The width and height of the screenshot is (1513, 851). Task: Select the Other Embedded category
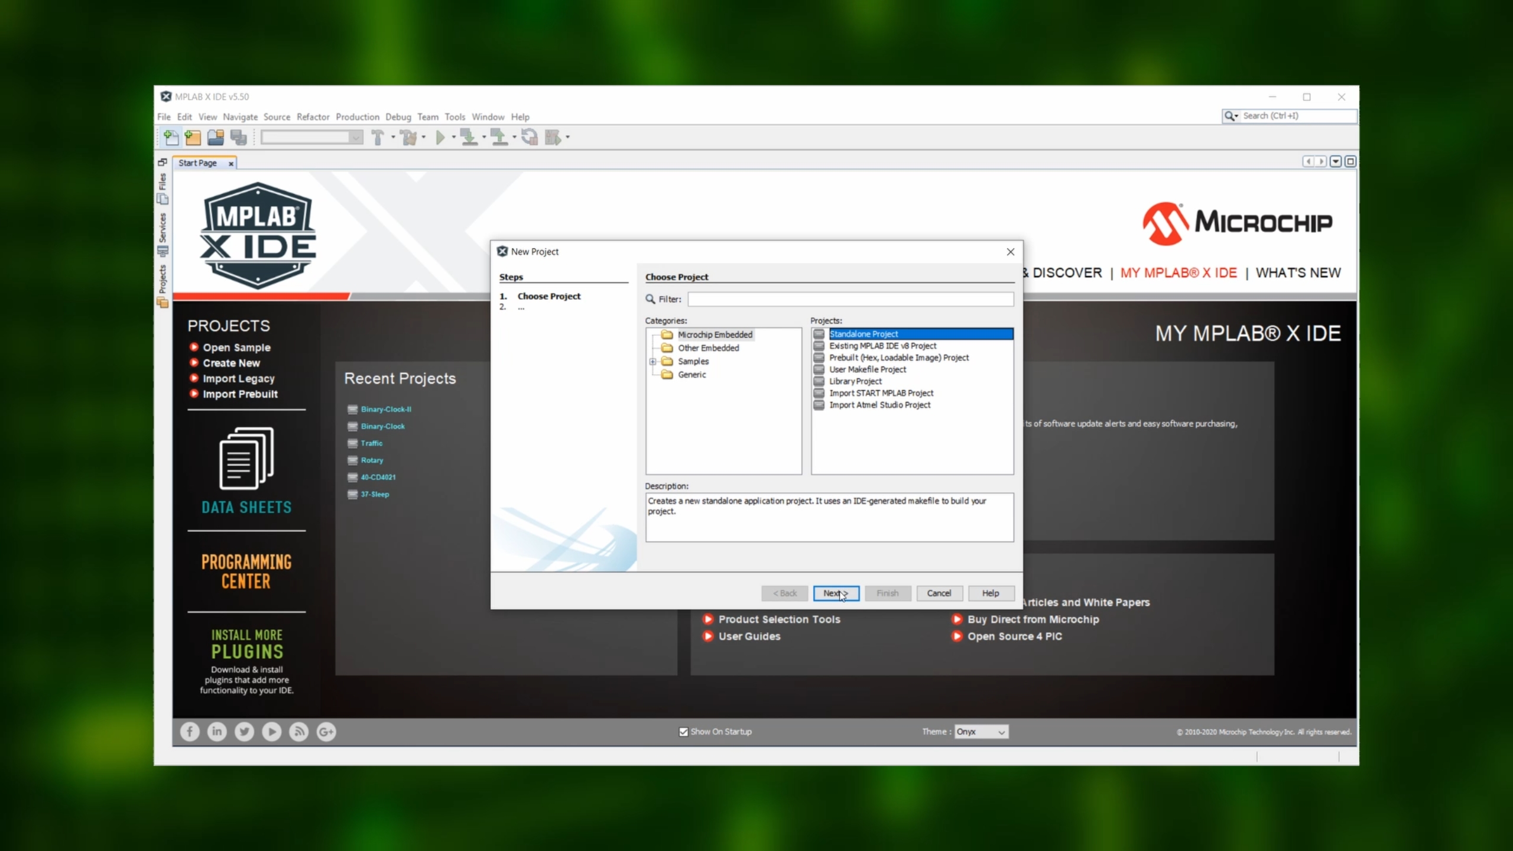pos(708,348)
